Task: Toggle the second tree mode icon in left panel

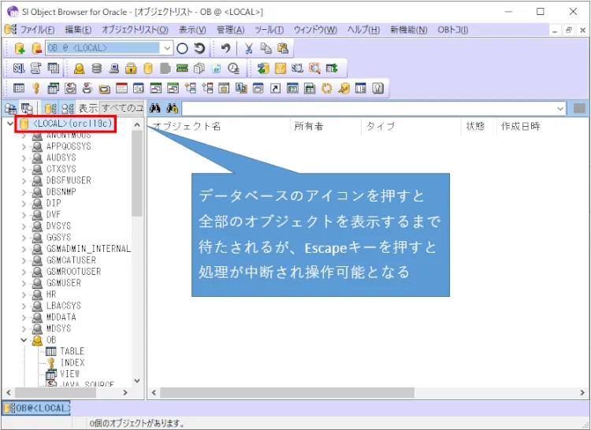Action: 27,109
